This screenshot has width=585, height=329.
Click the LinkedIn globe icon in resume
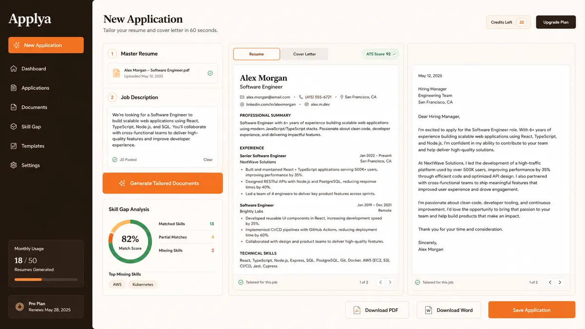[x=242, y=104]
